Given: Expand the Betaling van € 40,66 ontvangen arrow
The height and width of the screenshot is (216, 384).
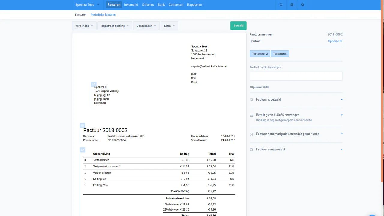Looking at the screenshot, I should 341,115.
